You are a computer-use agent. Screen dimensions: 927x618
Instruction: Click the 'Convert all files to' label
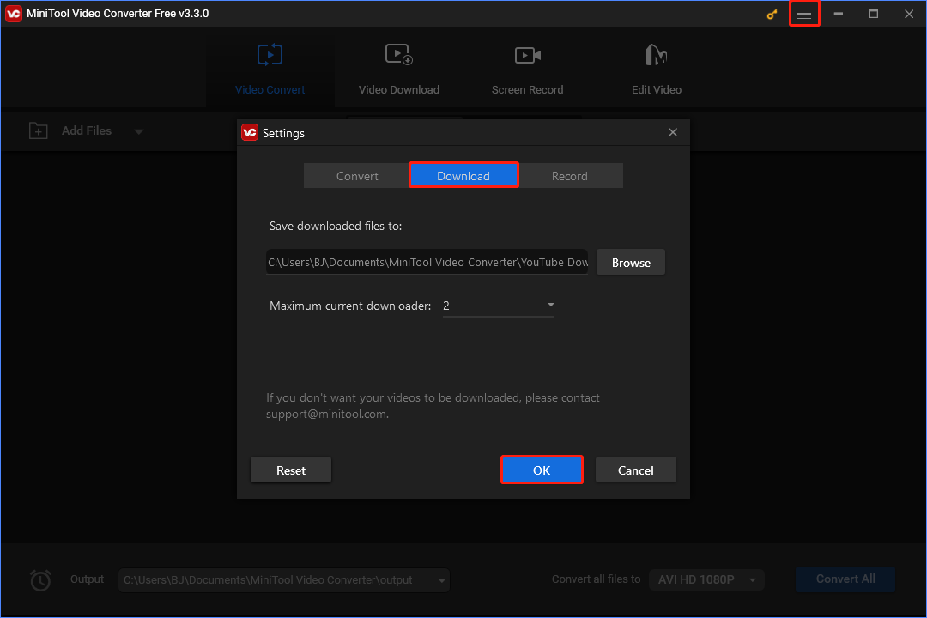(596, 579)
